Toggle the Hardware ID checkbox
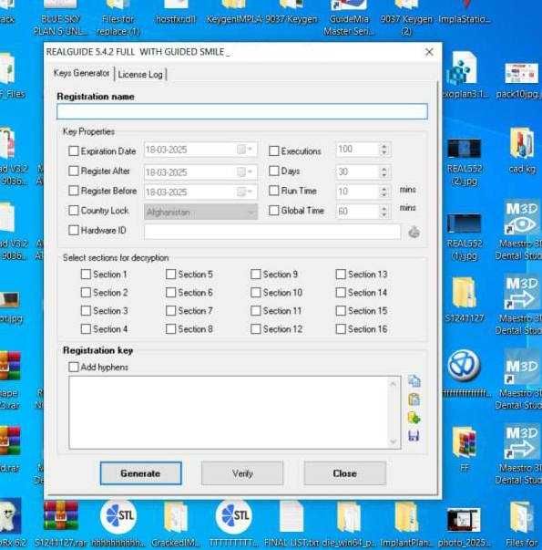Screen dimensions: 542x550 [74, 230]
